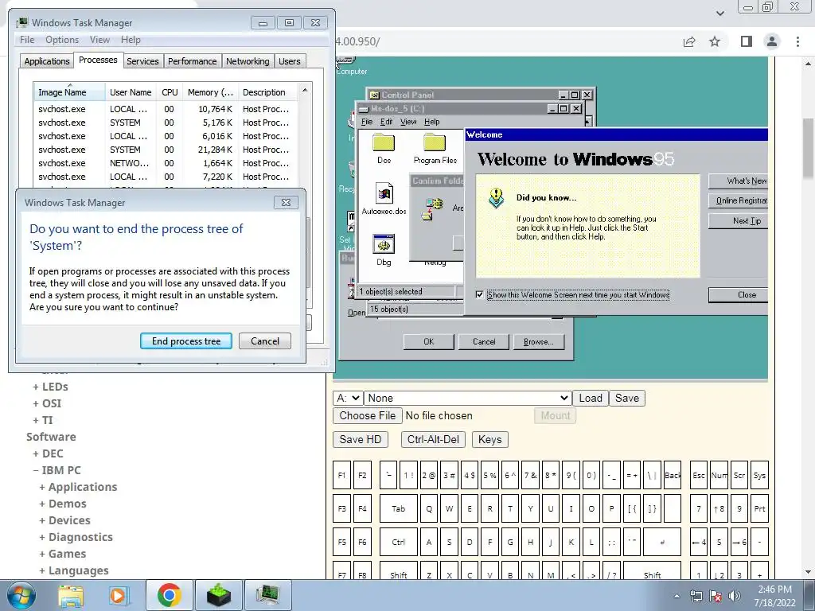Click the Esc virtual key
The width and height of the screenshot is (815, 611).
(x=699, y=475)
